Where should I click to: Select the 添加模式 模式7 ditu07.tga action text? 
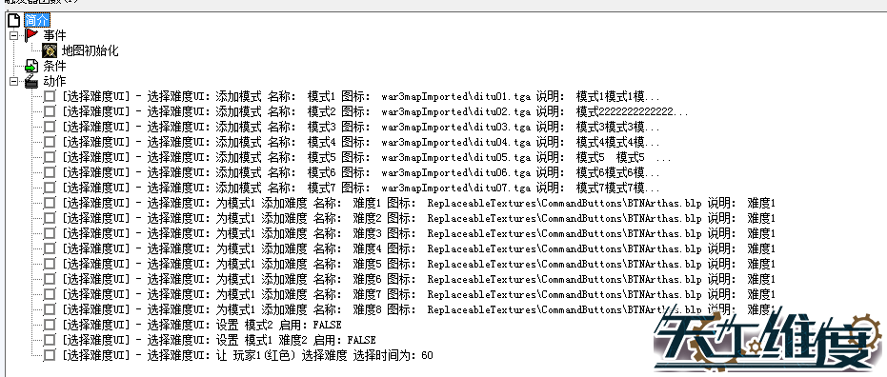(x=361, y=188)
